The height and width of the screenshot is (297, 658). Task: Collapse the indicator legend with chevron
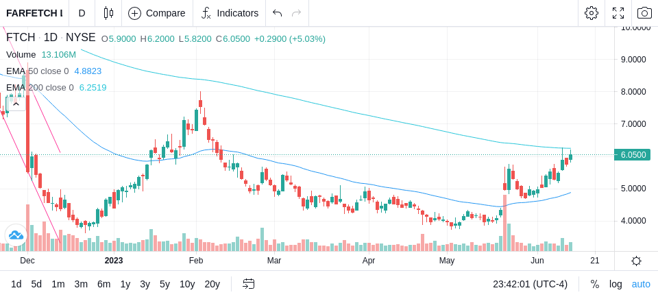(x=16, y=104)
